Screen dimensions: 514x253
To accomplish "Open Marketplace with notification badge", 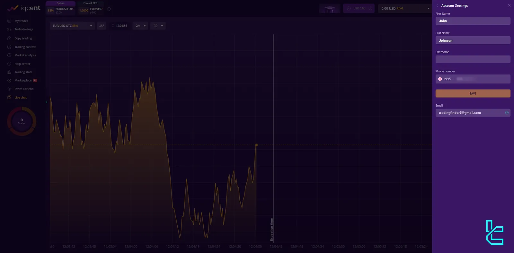I will tap(26, 80).
